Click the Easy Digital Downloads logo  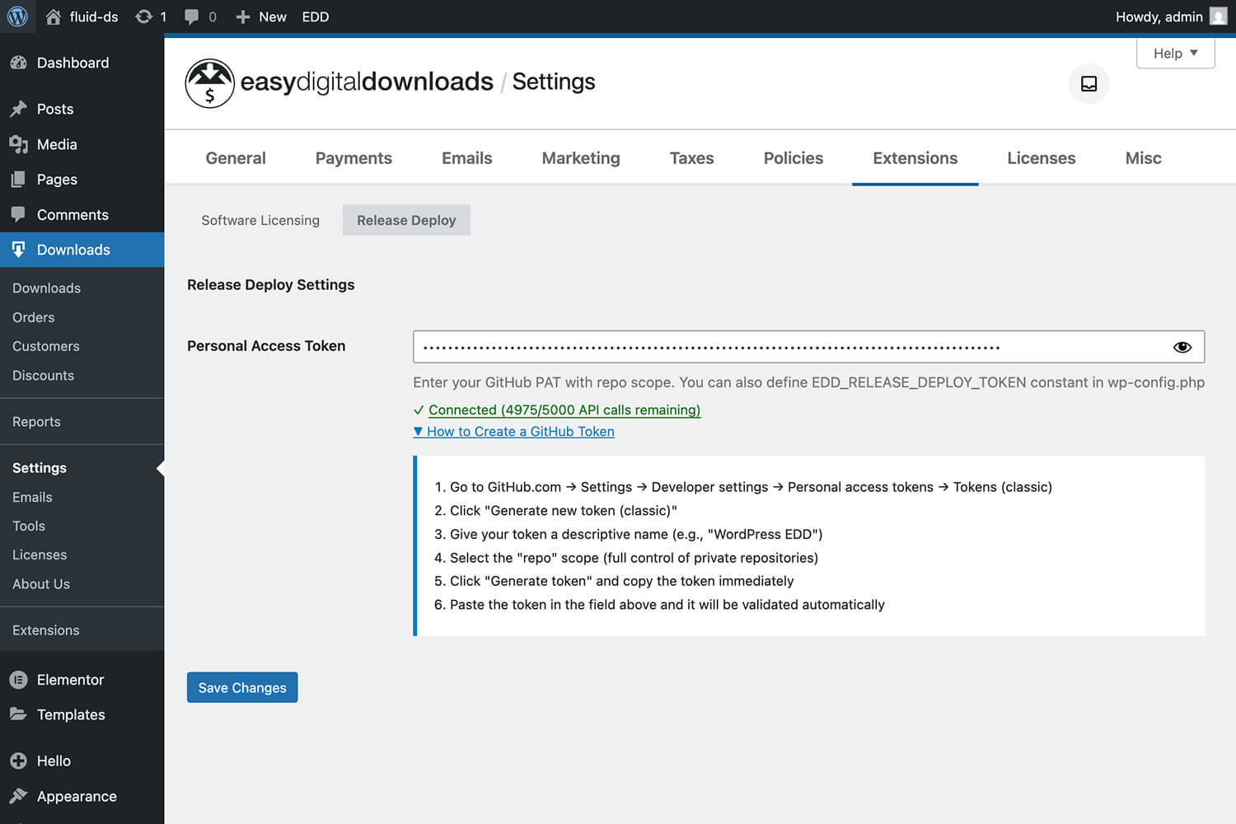coord(210,82)
